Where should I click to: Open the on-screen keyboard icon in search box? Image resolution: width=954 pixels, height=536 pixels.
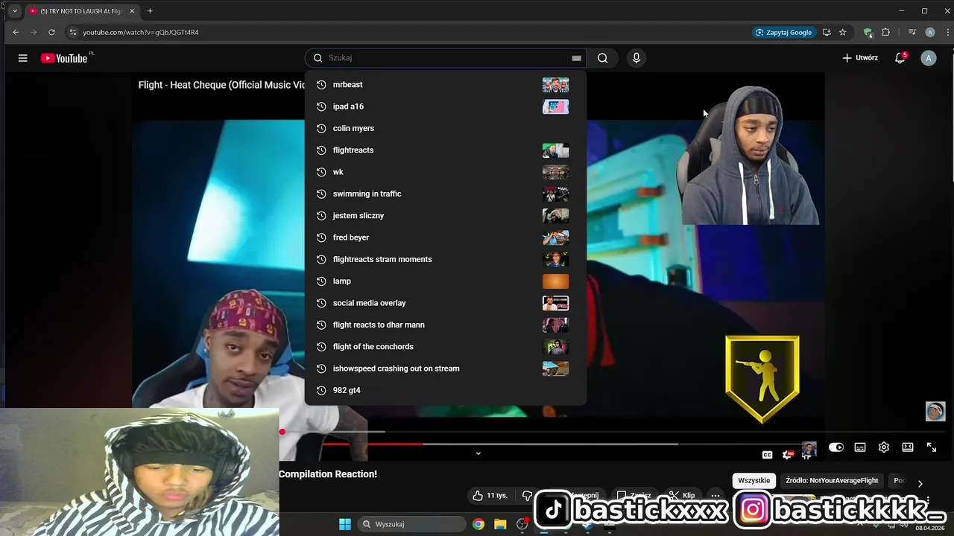point(576,58)
